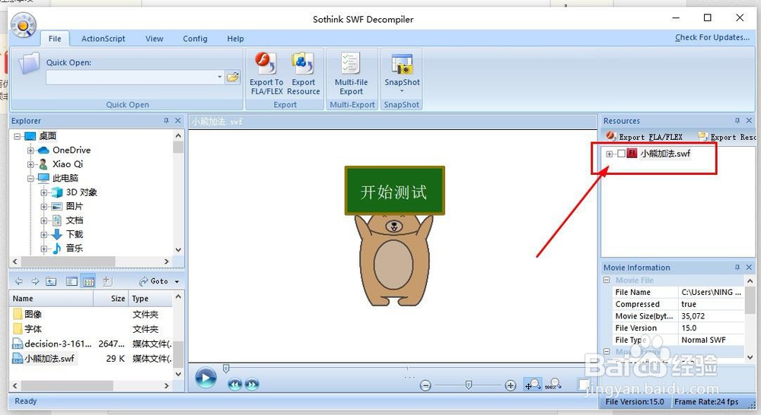Expand the 音乐 tree node
The width and height of the screenshot is (761, 415).
(x=43, y=249)
